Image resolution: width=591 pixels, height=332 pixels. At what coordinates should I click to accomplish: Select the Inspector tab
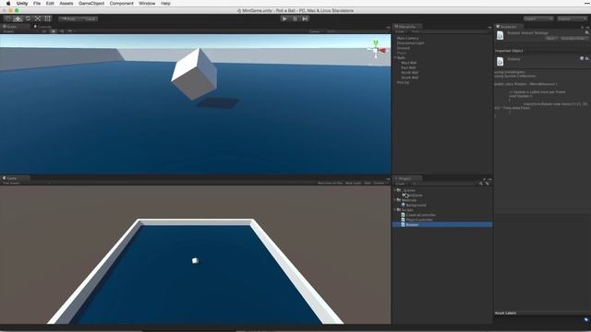[509, 27]
